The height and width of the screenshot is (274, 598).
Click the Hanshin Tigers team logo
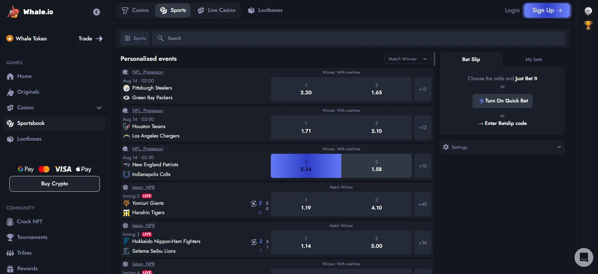coord(126,213)
